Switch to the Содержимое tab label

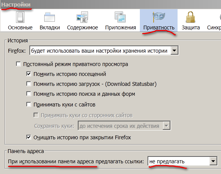pos(82,27)
